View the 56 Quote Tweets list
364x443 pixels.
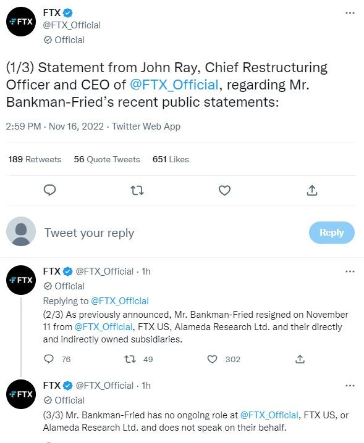tap(107, 159)
